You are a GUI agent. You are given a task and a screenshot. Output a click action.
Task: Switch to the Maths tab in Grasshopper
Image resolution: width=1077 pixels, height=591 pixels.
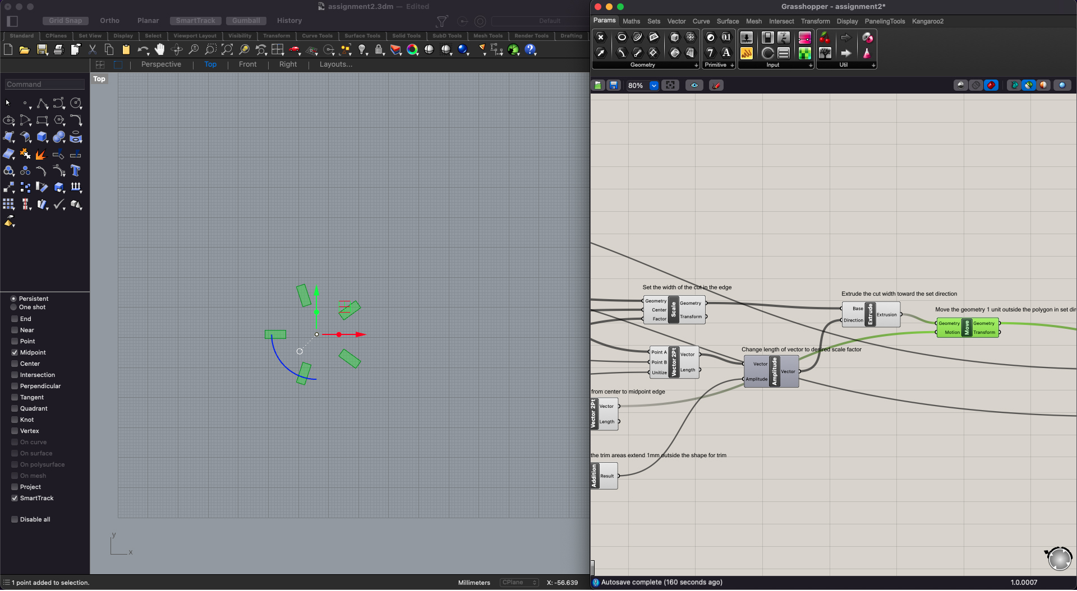[x=632, y=21]
